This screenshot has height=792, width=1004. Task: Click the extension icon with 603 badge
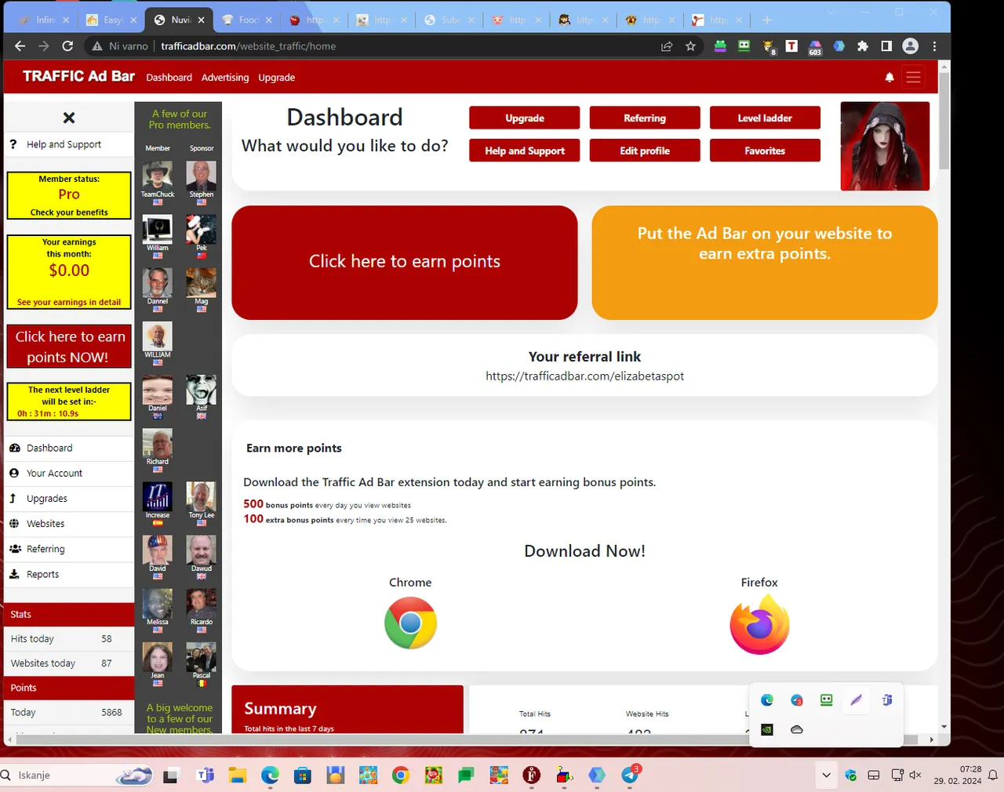click(815, 47)
